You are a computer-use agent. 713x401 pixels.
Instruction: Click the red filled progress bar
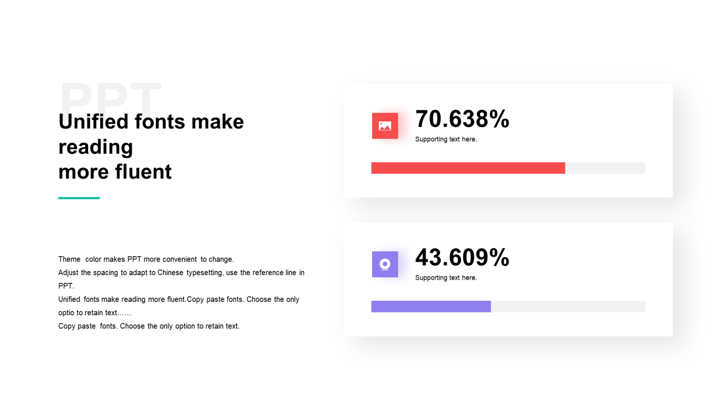click(x=468, y=168)
